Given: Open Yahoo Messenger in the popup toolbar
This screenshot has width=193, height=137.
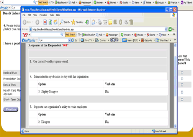Looking at the screenshot, I should pyautogui.click(x=112, y=35).
